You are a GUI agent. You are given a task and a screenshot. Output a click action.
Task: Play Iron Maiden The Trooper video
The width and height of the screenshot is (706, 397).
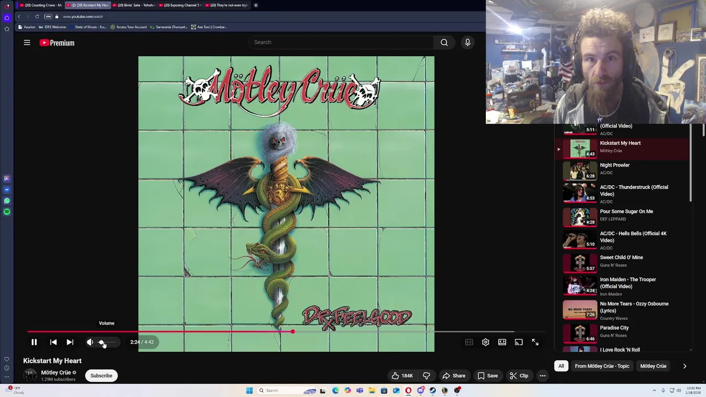[x=623, y=286]
